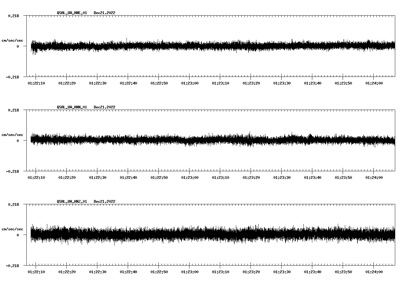Click the 01:24:00 time label under HNE plot

pos(374,83)
